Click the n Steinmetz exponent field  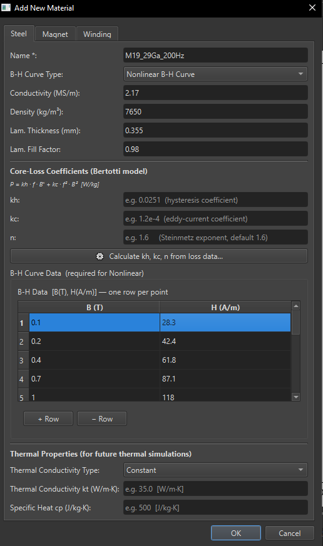click(215, 238)
